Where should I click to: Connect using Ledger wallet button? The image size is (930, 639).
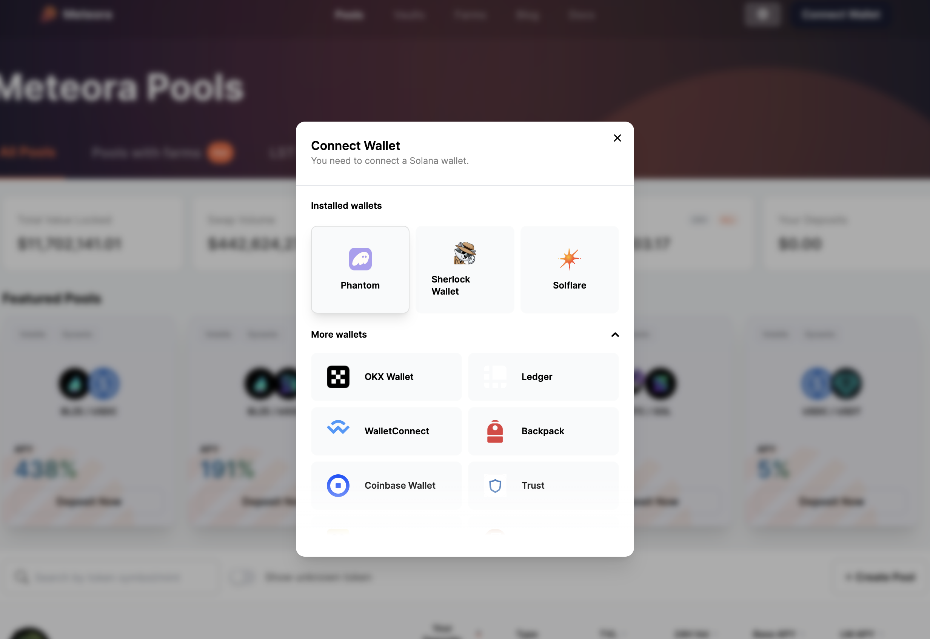[543, 376]
